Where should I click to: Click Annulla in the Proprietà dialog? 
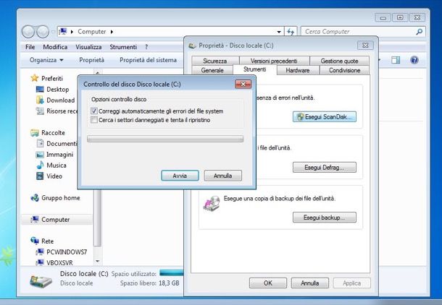point(310,283)
